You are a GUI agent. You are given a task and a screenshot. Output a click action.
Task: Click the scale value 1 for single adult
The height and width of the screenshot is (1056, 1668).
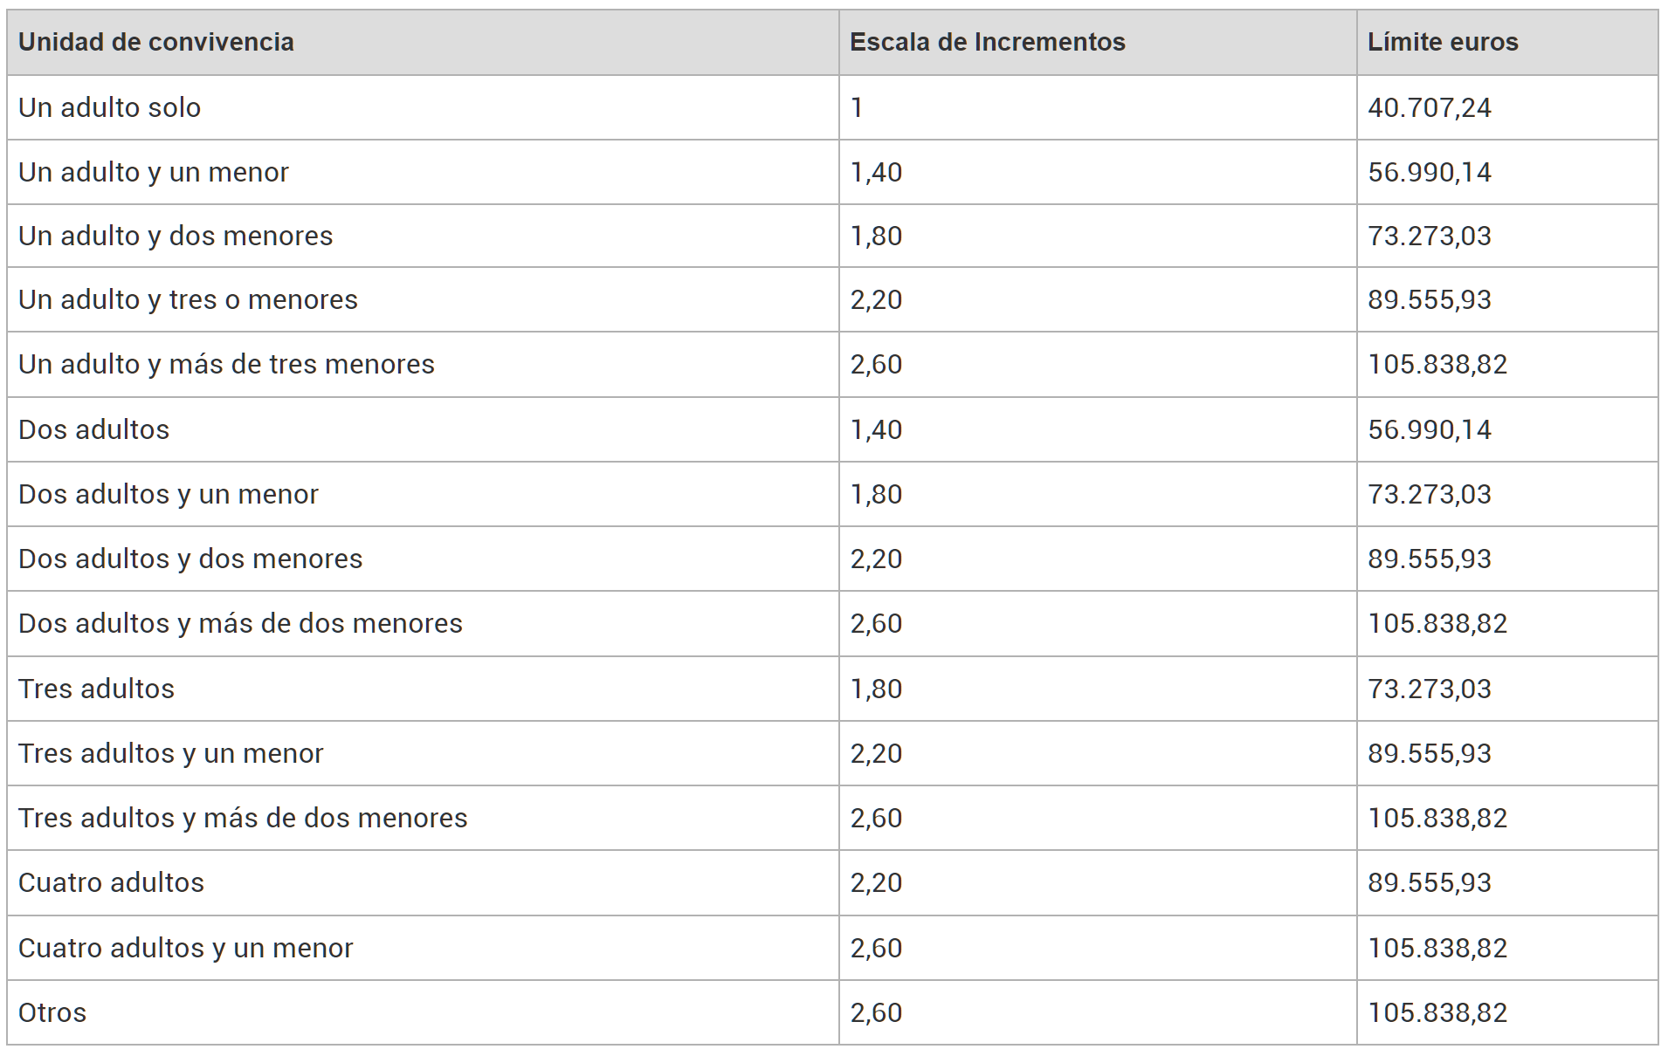[x=857, y=107]
